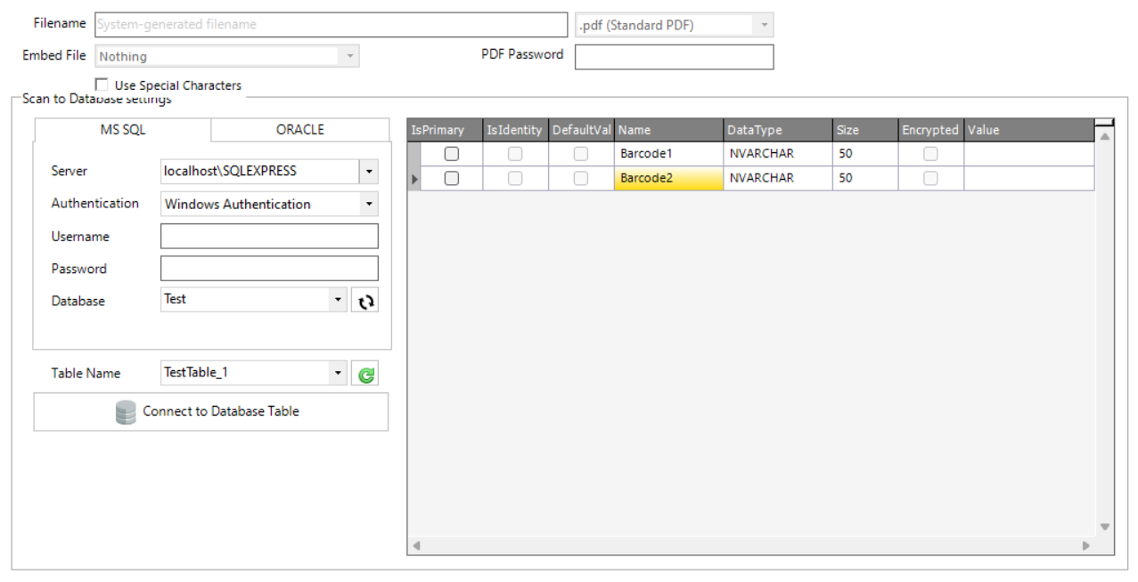The image size is (1138, 582).
Task: Select the Value cell of the Barcode1 row
Action: [x=1028, y=154]
